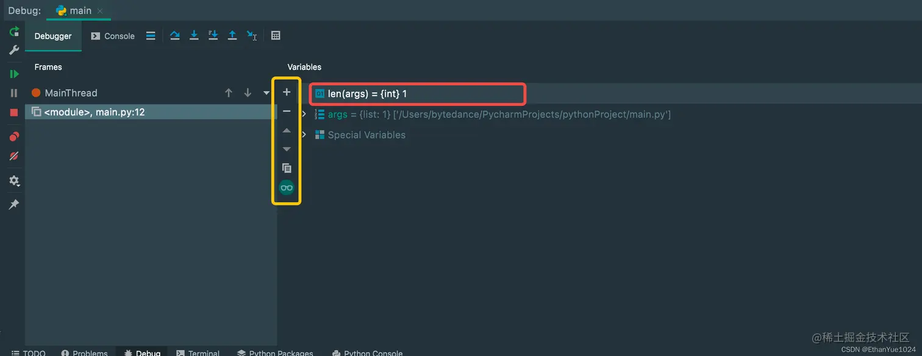This screenshot has height=356, width=922.
Task: Add new watch with plus icon
Action: coord(287,92)
